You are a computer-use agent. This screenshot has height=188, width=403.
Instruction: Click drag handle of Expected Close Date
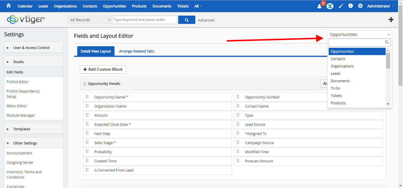click(x=87, y=124)
